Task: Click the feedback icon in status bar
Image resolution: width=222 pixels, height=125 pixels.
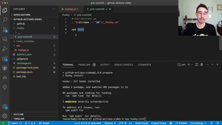Action: (x=212, y=123)
